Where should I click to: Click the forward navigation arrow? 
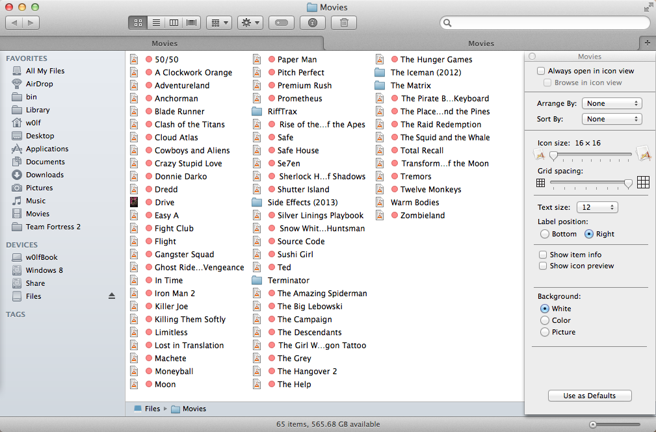[31, 23]
